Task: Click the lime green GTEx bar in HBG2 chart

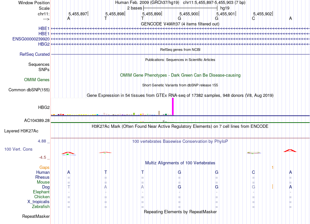Action: pyautogui.click(x=134, y=114)
